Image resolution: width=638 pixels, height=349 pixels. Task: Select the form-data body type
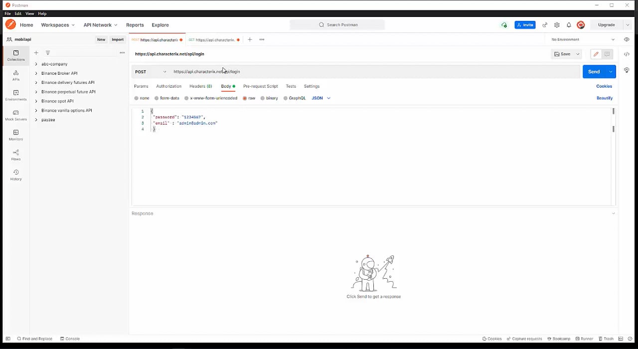[166, 98]
